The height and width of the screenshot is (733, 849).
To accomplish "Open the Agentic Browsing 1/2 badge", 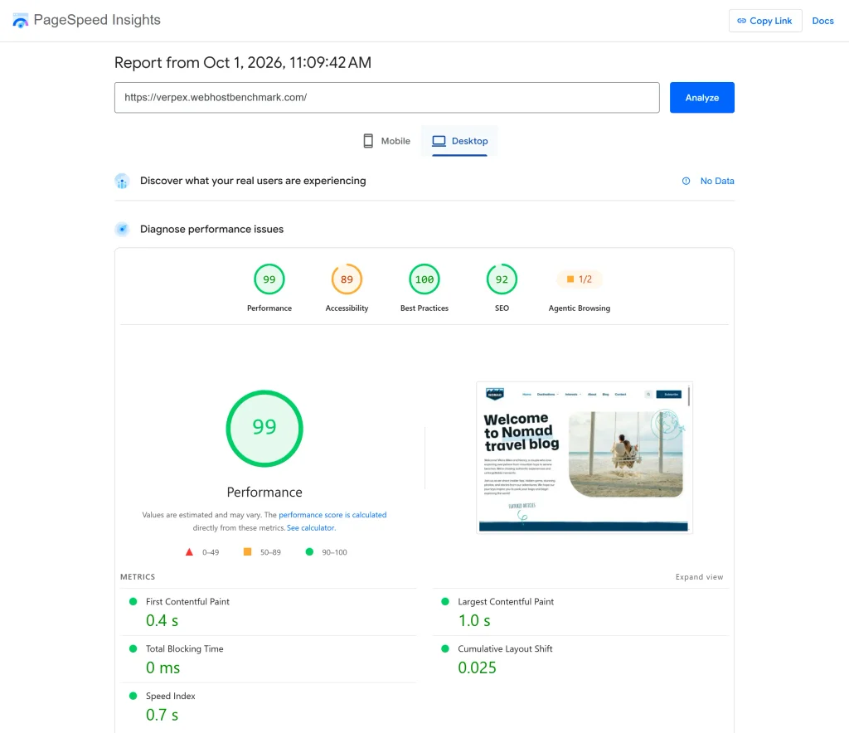I will (x=580, y=279).
